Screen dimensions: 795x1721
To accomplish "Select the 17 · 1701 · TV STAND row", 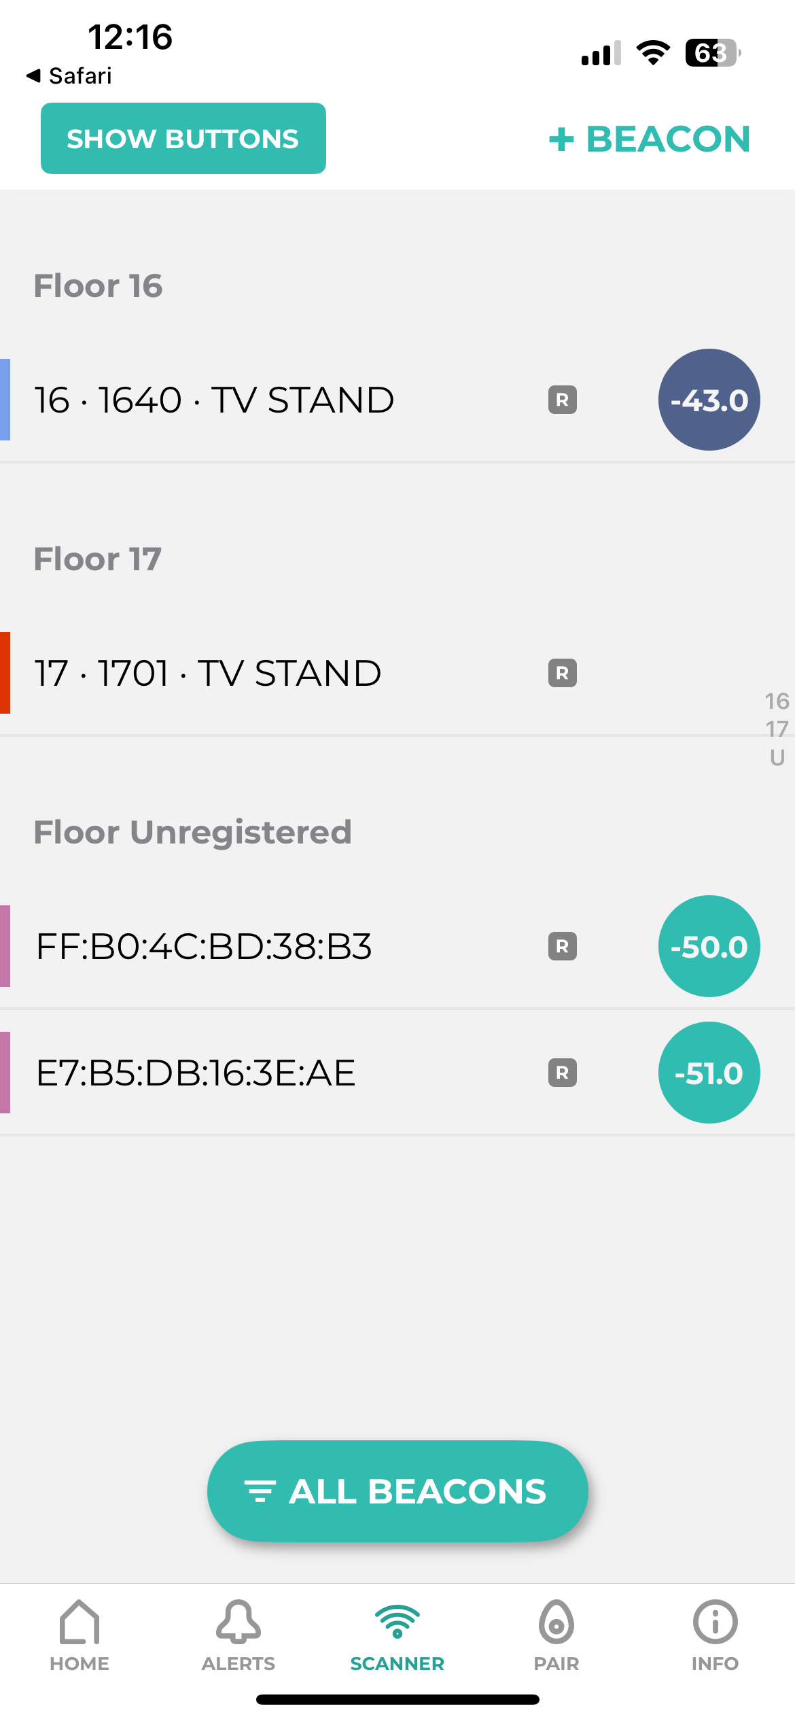I will (x=397, y=673).
